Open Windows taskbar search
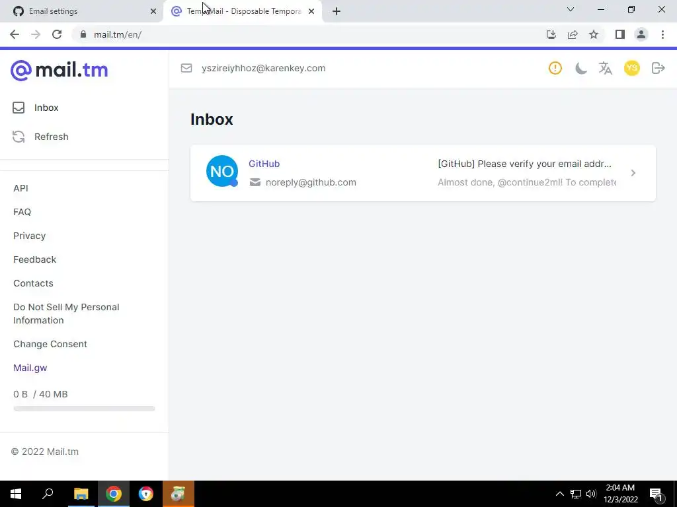677x507 pixels. click(x=48, y=494)
